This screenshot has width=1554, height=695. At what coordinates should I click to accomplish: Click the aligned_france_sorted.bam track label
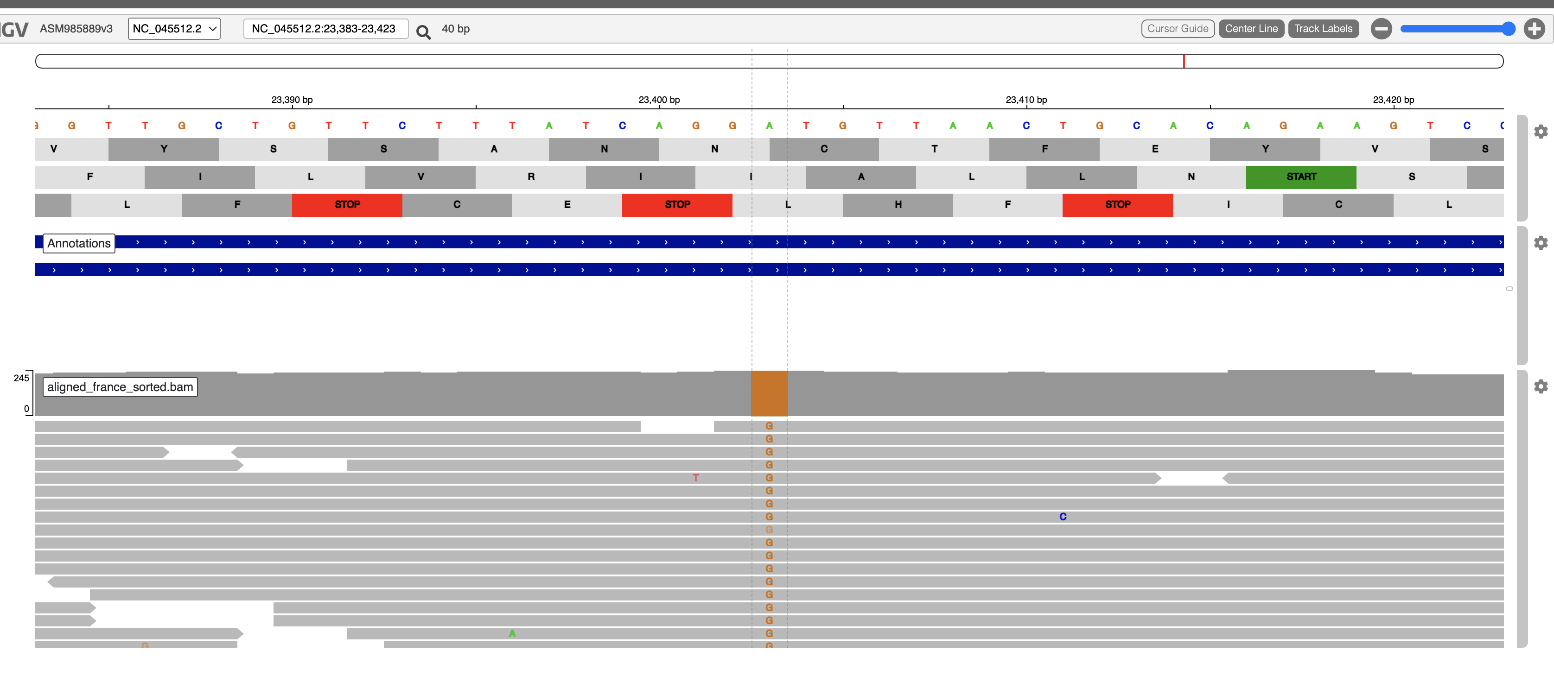120,387
